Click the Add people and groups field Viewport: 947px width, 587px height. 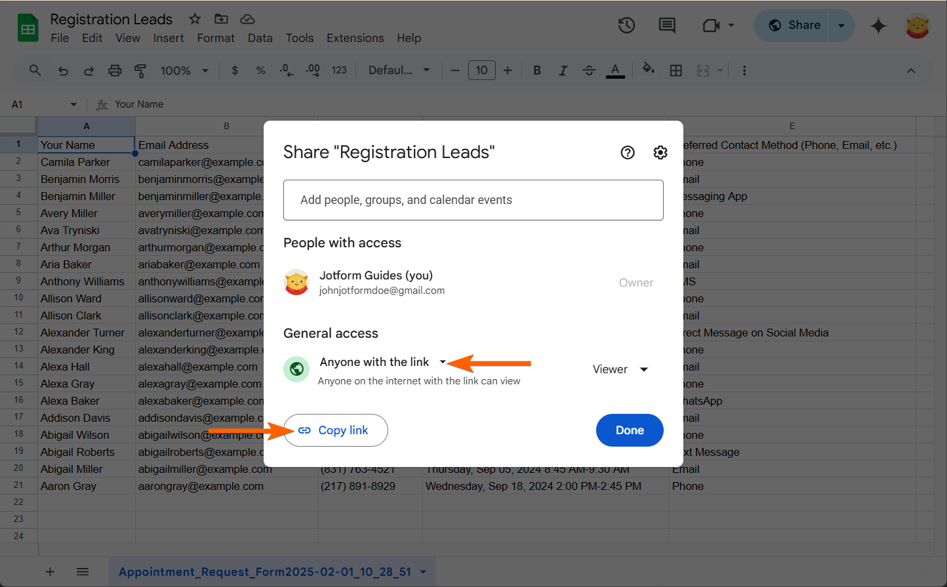click(x=473, y=200)
